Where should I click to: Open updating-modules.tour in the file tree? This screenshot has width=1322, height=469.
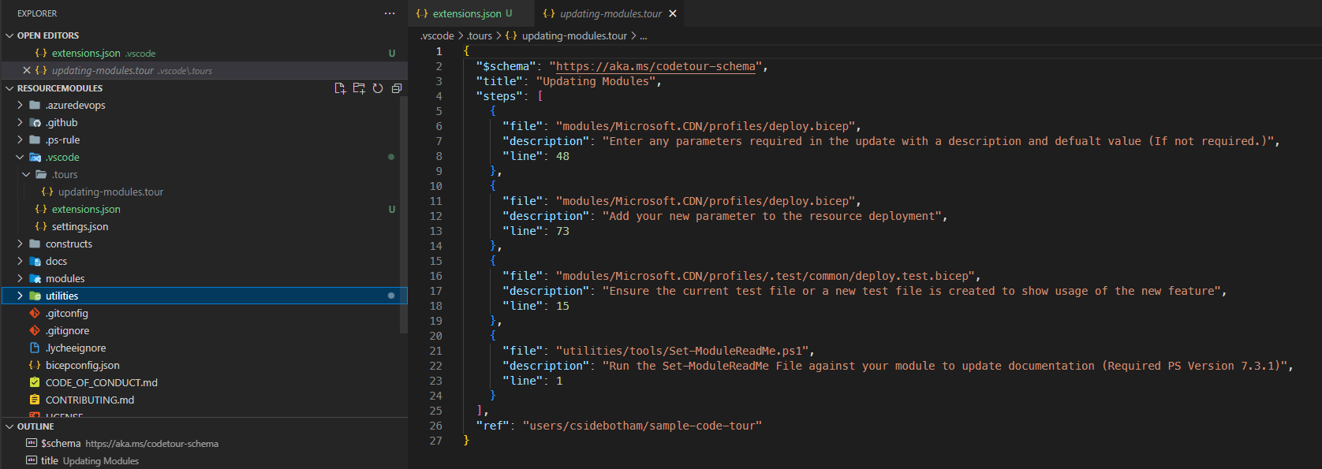coord(110,192)
